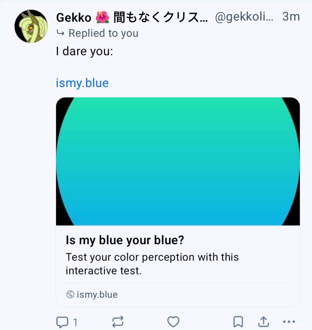
Task: Bookmark this post
Action: point(238,322)
